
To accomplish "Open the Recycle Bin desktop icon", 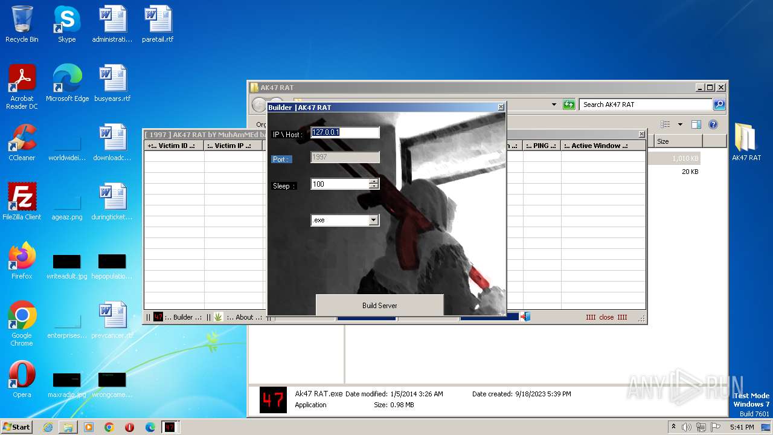I will point(22,24).
